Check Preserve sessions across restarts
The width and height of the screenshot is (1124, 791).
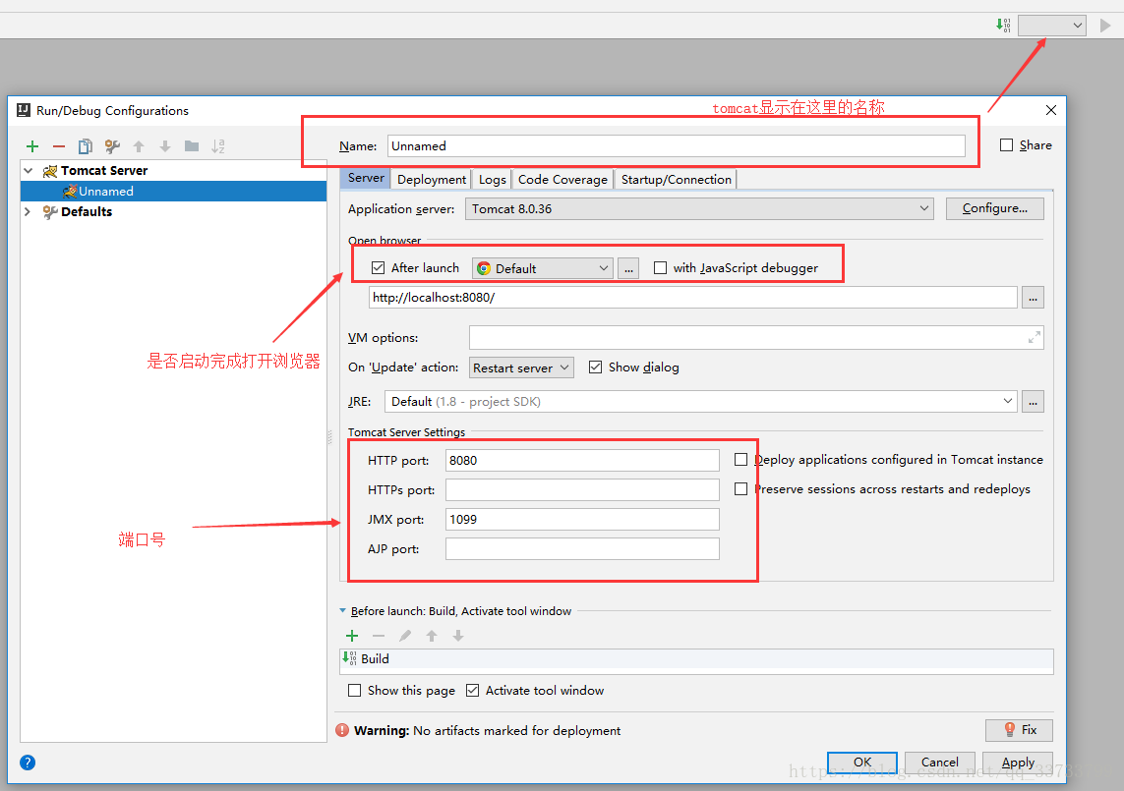(741, 489)
